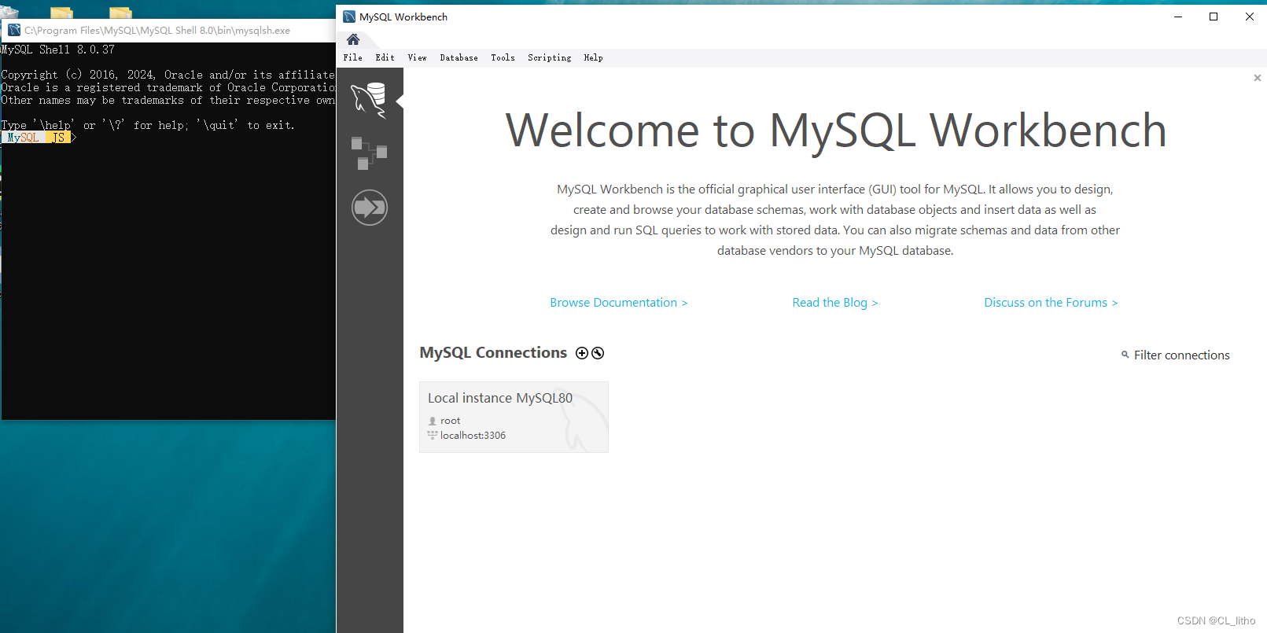Open the Help menu

point(594,57)
